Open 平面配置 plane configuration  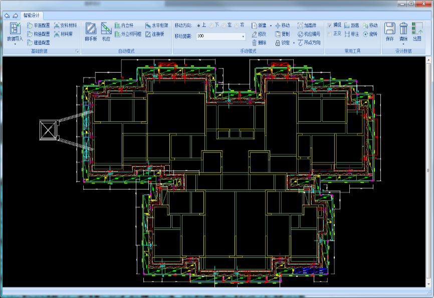coord(39,26)
